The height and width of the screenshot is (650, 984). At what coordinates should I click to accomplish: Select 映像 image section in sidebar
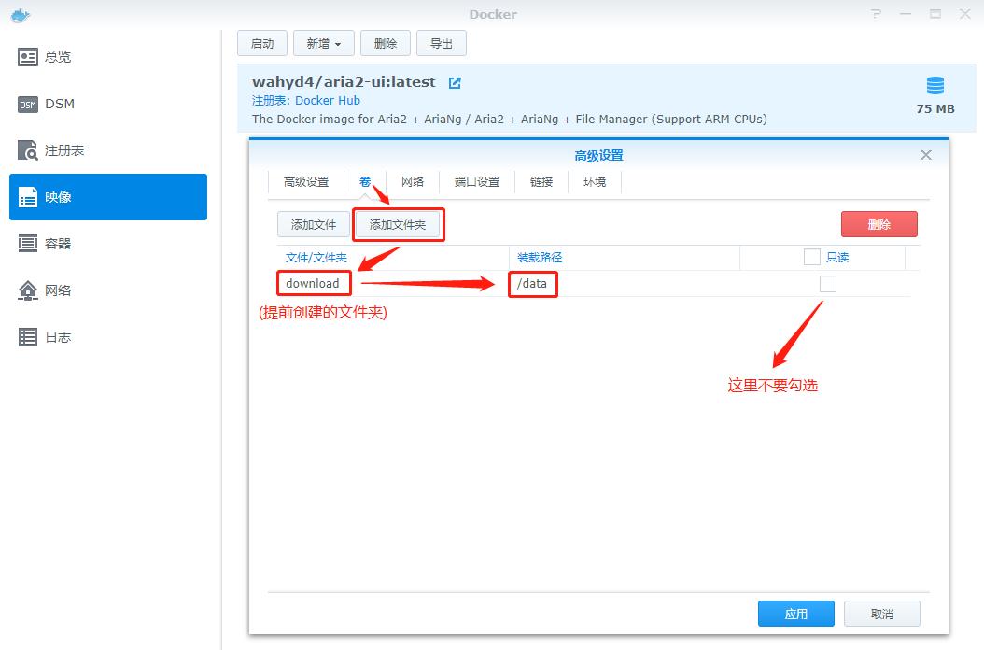[108, 197]
